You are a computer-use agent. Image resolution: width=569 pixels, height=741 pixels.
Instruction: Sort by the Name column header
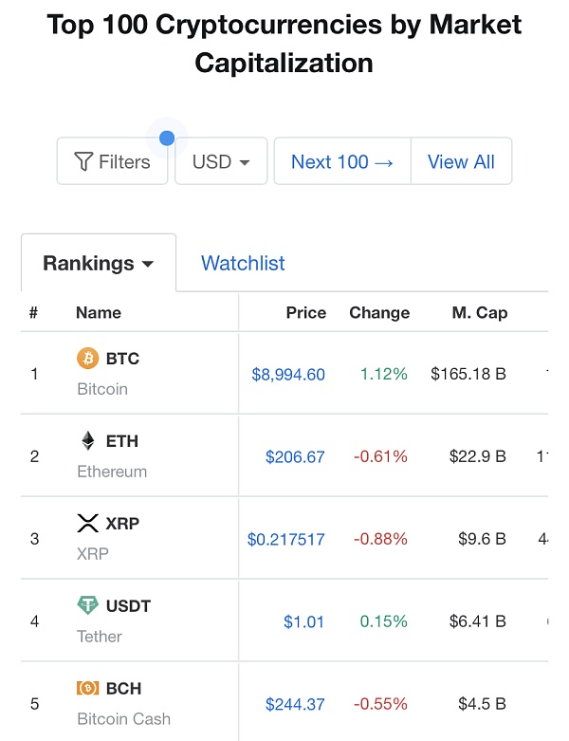[x=99, y=312]
